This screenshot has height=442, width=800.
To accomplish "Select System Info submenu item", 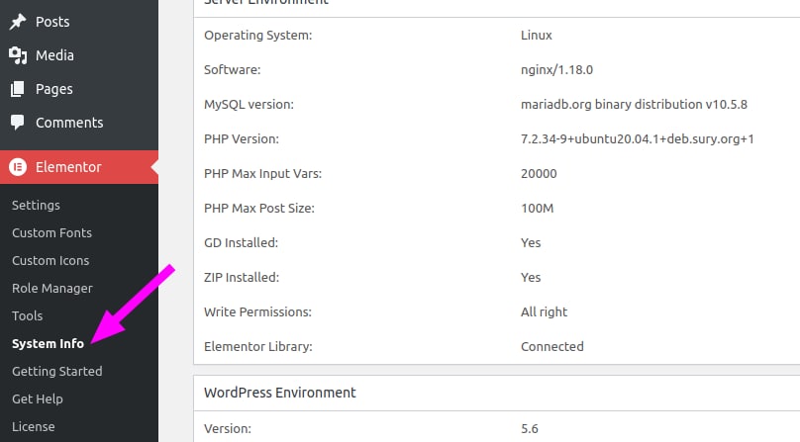I will 48,343.
